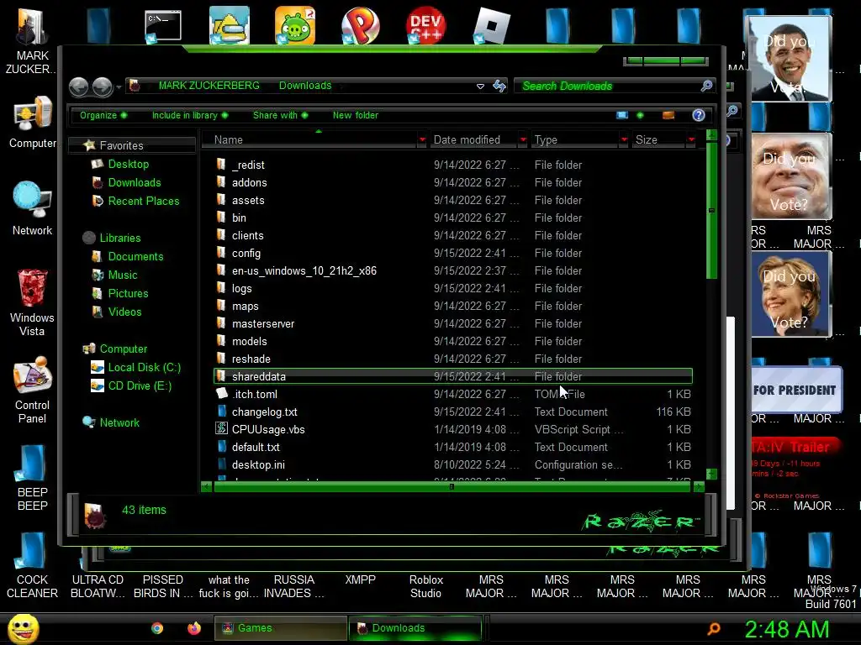Launch the Roblox desktop icon
This screenshot has width=861, height=645.
tap(491, 26)
